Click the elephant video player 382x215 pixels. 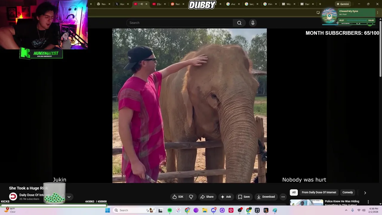coord(190,106)
